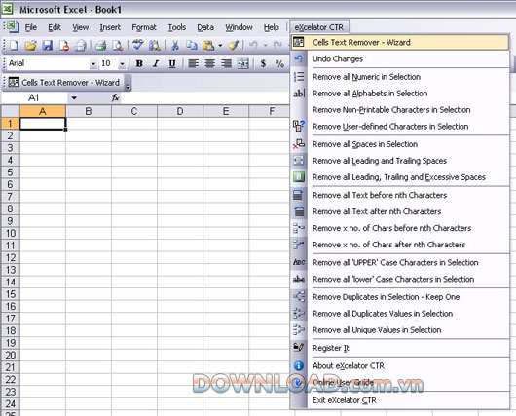Choose Remove all Unique Values in Selection
The height and width of the screenshot is (416, 516).
pos(400,329)
